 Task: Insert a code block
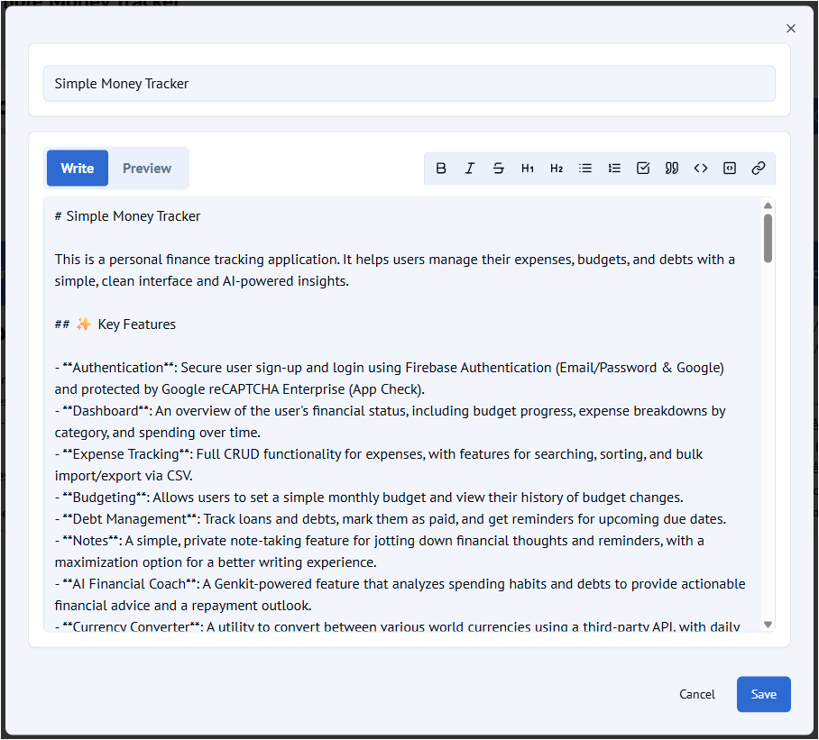[730, 169]
